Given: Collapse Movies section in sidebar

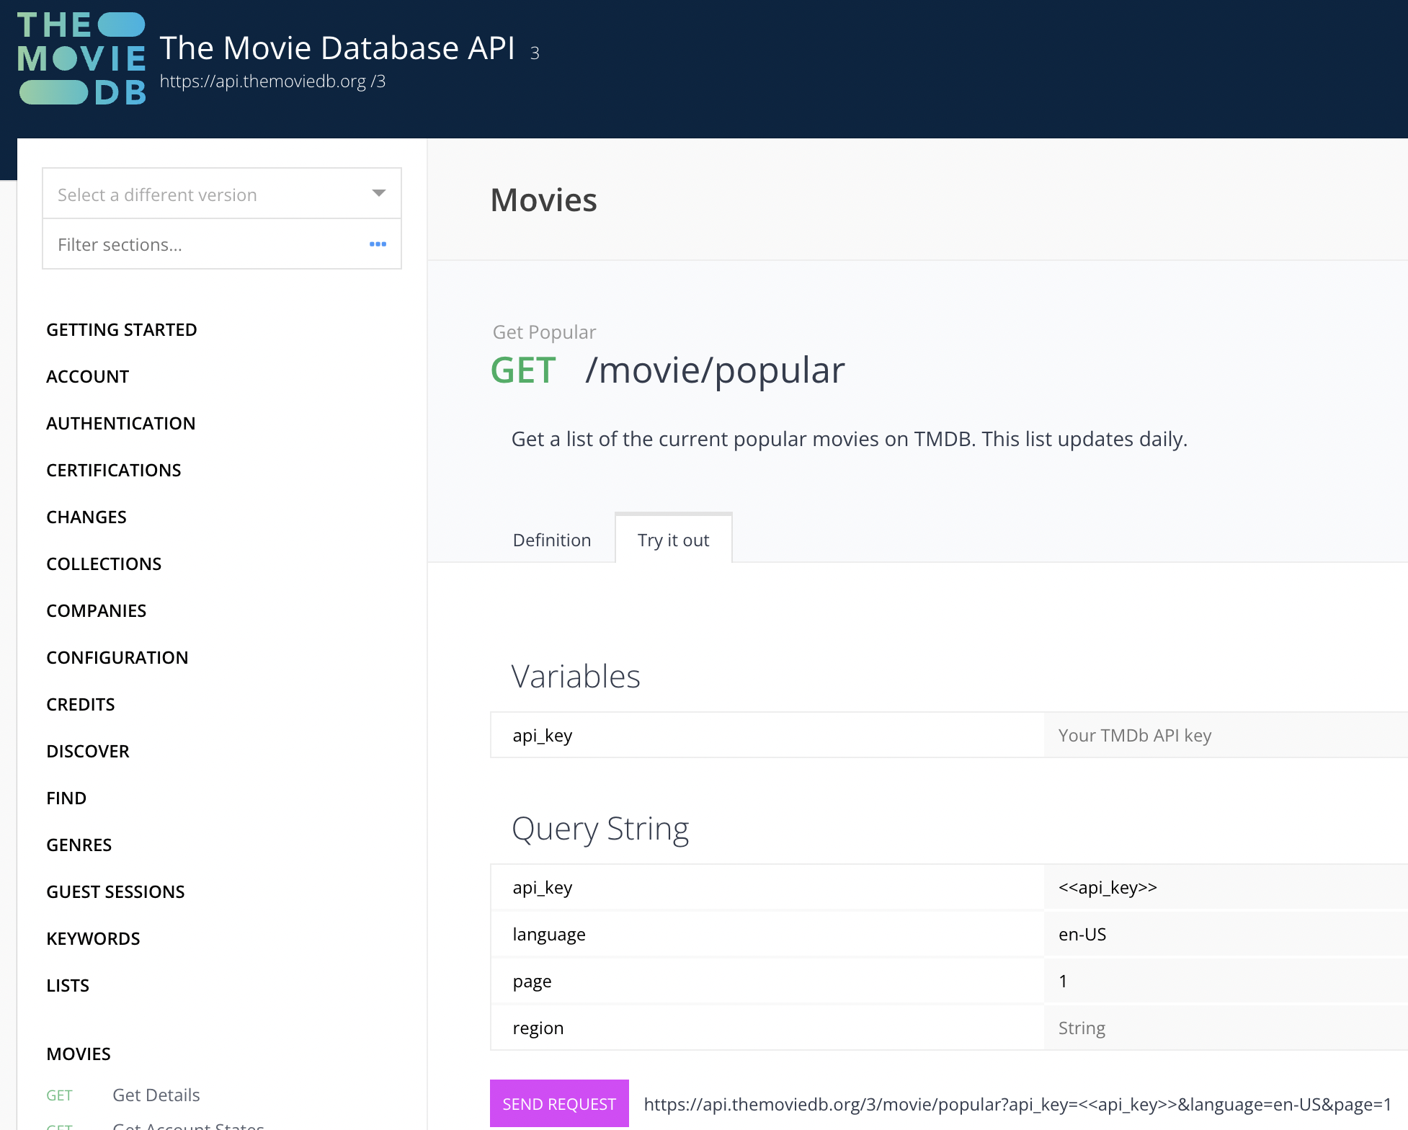Looking at the screenshot, I should click(x=78, y=1054).
